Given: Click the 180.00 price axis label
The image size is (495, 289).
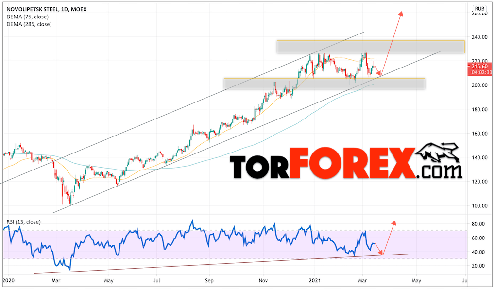Looking at the screenshot, I should click(479, 109).
